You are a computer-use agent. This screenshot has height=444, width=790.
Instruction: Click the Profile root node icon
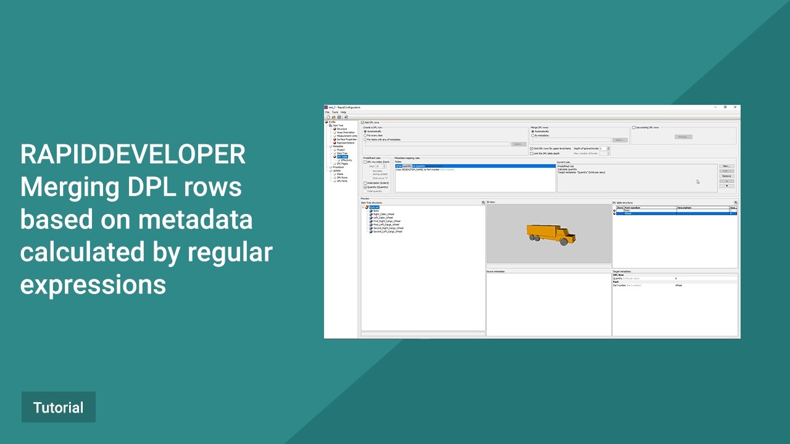click(x=326, y=122)
